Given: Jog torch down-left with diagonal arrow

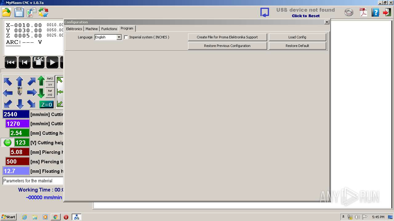Looking at the screenshot, I should [8, 104].
